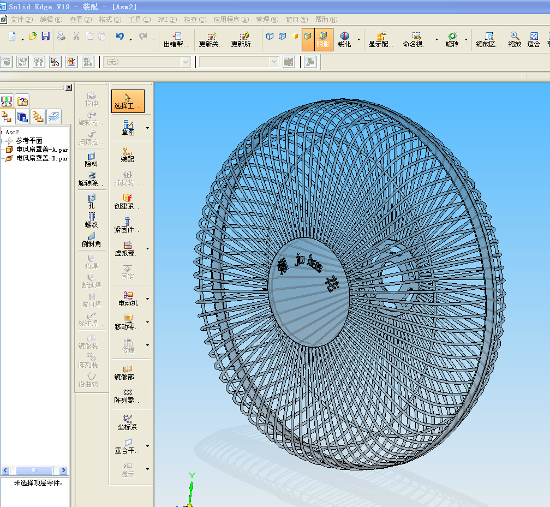Screen dimensions: 550x507
Task: Open dropdown arrow next to 旋转
Action: (x=466, y=39)
